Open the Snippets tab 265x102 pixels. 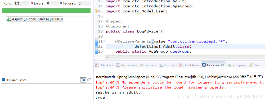pos(168,65)
